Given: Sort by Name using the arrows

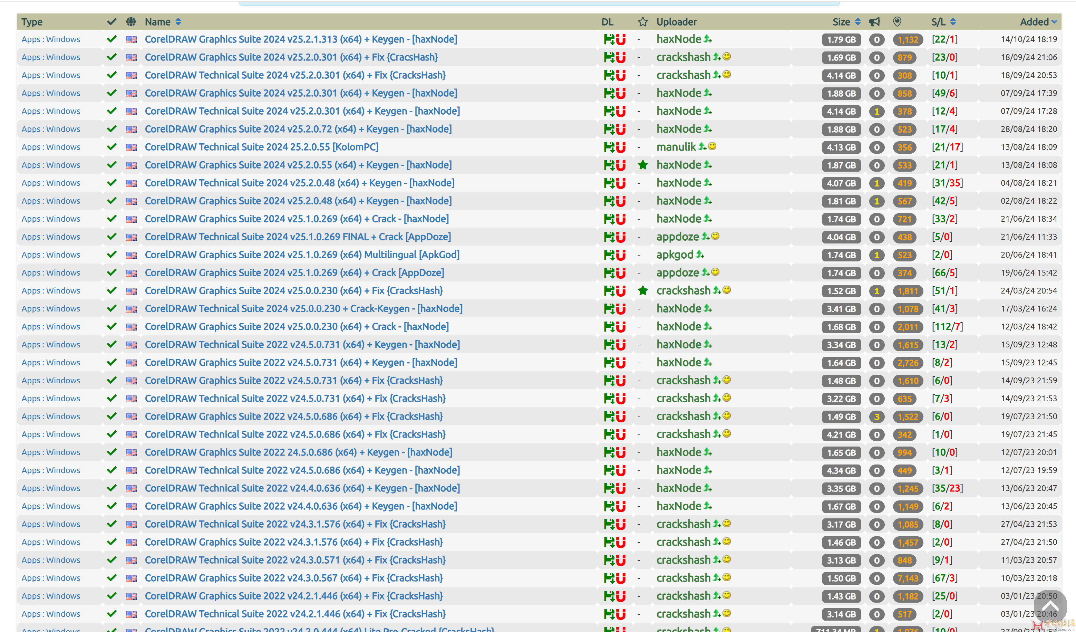Looking at the screenshot, I should pyautogui.click(x=178, y=22).
